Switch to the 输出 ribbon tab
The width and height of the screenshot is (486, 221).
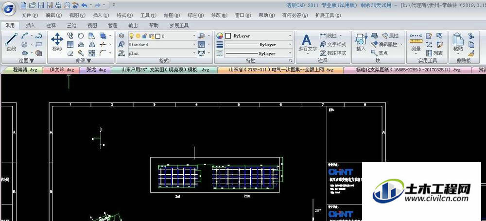click(133, 25)
